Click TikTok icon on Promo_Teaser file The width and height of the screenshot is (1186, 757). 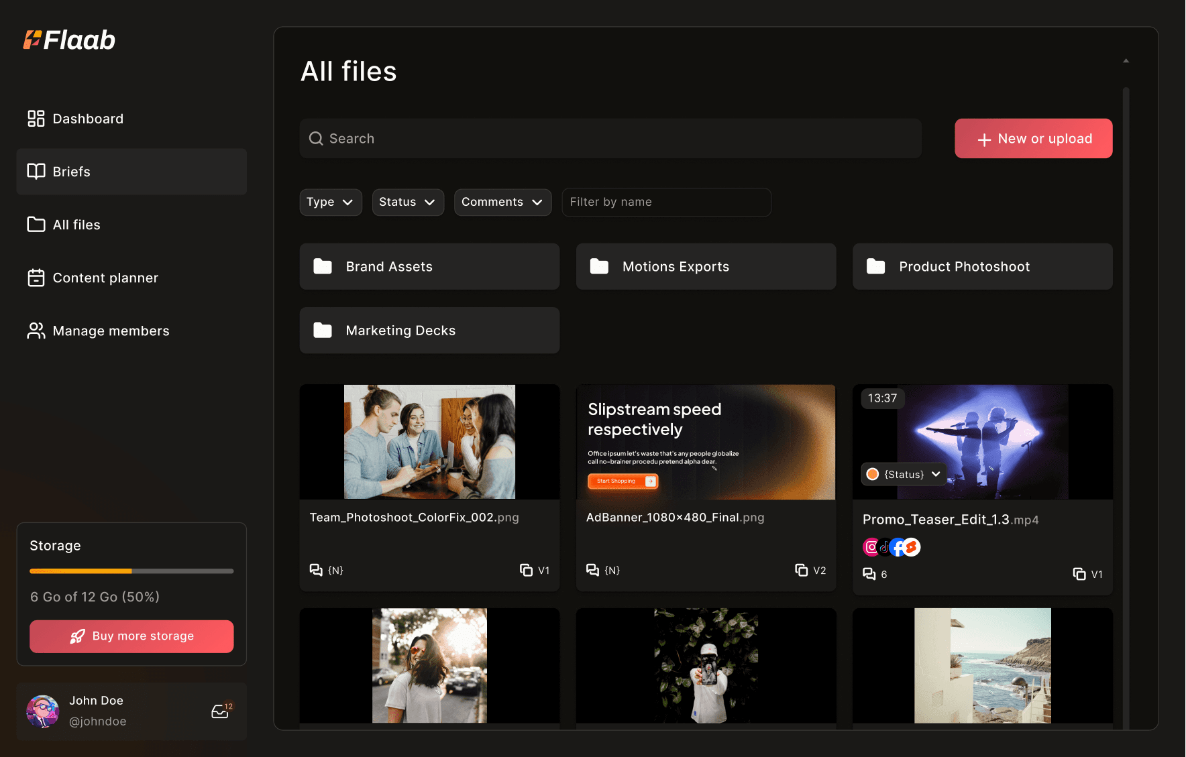(x=884, y=547)
